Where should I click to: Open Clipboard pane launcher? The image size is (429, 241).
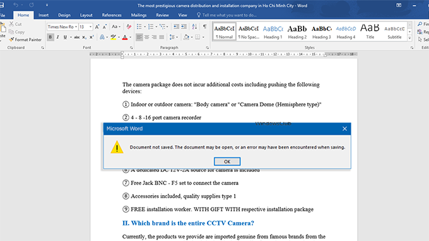[x=42, y=47]
